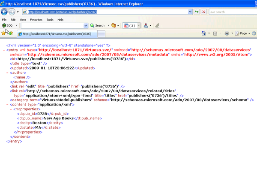Viewport: 257px width, 173px height.
Task: Click the browser Back button
Action: 6,12
